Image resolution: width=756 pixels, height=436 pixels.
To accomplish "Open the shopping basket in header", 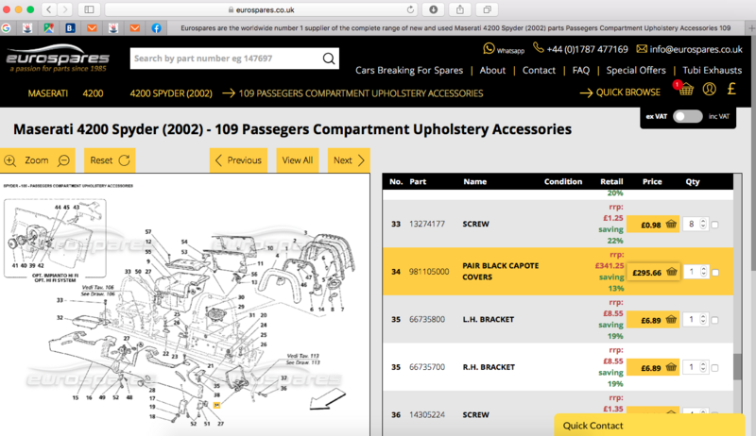I will coord(686,89).
